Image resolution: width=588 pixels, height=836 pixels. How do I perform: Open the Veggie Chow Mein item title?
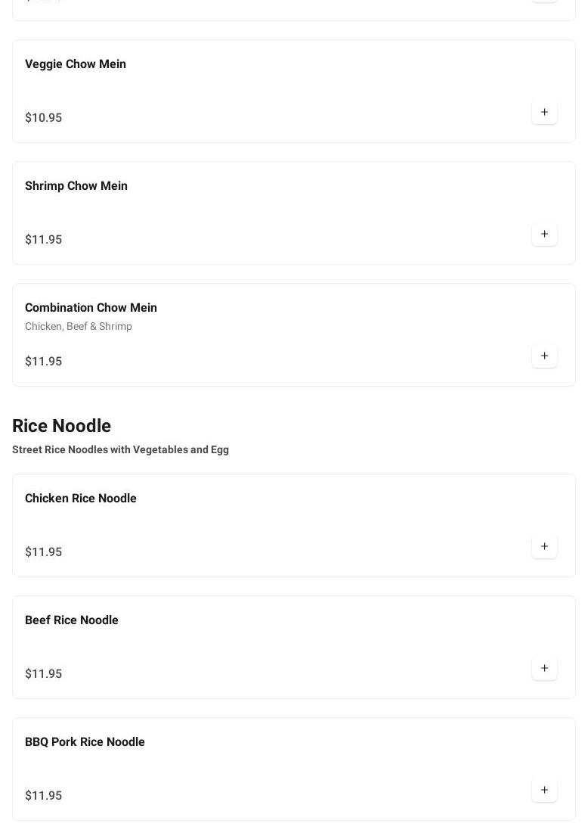tap(76, 64)
